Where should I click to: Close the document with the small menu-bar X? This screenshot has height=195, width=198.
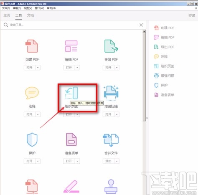click(196, 8)
